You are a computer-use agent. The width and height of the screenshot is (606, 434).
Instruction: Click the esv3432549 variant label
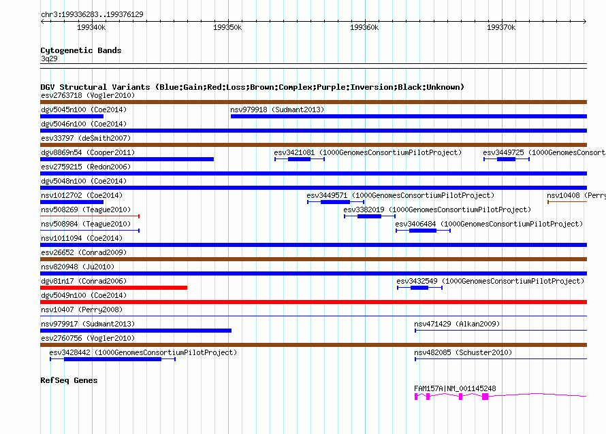pos(490,281)
